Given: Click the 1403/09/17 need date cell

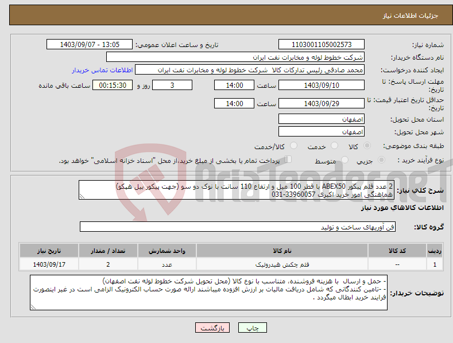Looking at the screenshot, I should 49,264.
